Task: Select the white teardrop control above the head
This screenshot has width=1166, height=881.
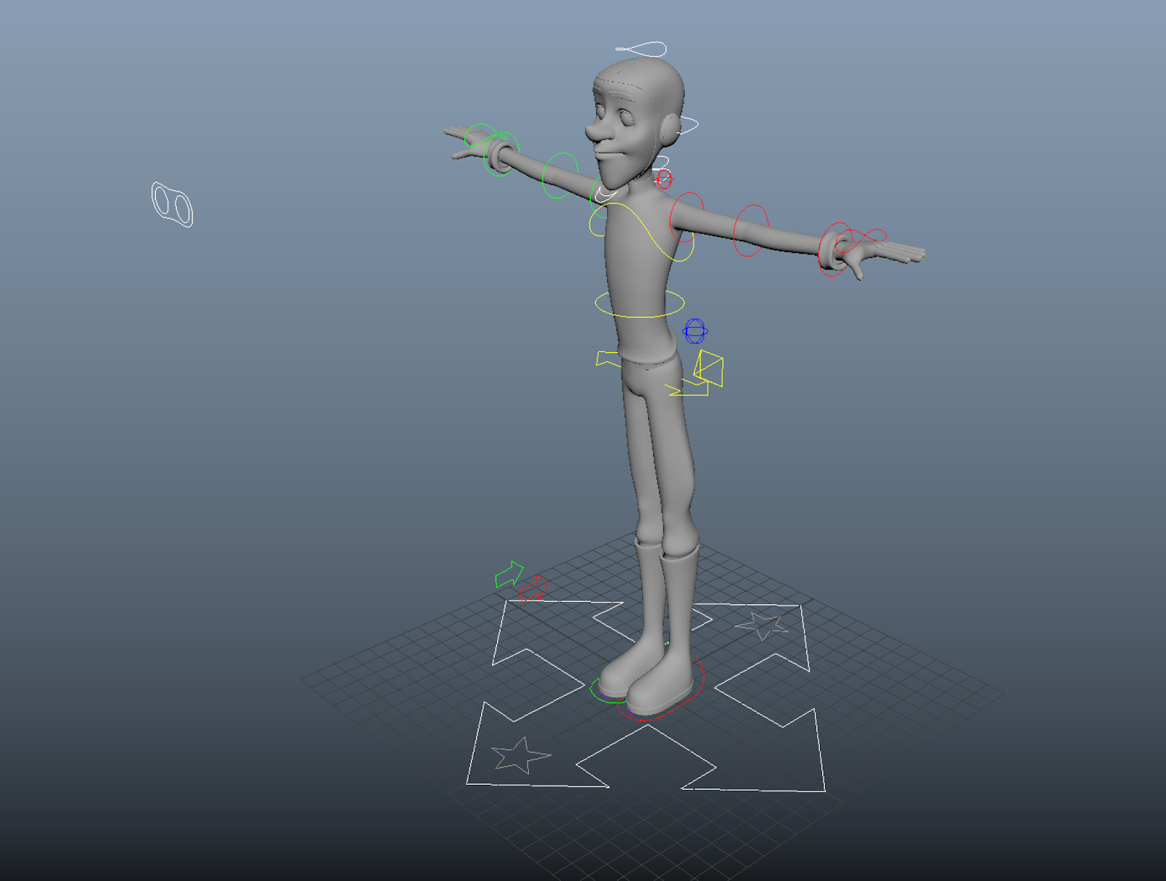Action: (642, 50)
